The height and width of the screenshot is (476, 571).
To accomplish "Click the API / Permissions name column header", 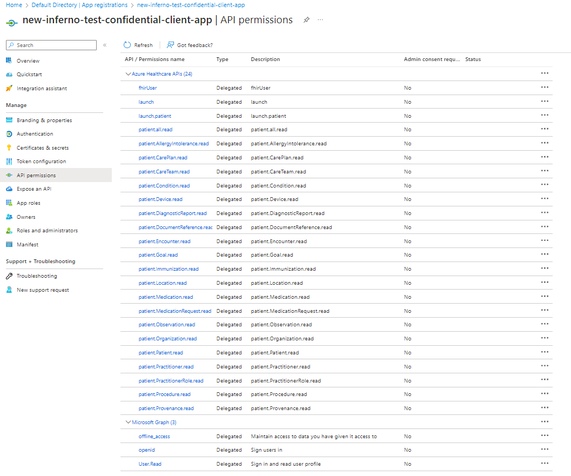I will [x=154, y=59].
